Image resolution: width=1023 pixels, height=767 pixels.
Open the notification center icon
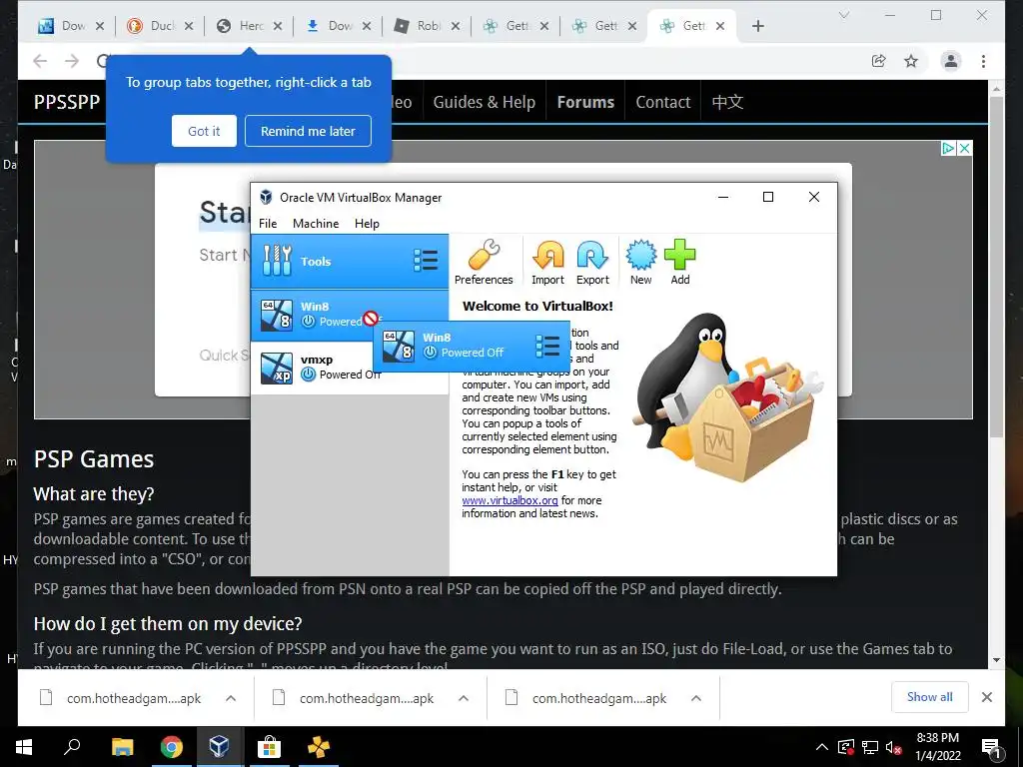pyautogui.click(x=992, y=747)
